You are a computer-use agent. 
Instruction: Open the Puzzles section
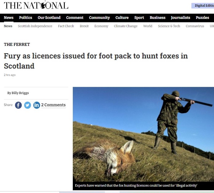click(202, 18)
